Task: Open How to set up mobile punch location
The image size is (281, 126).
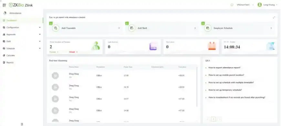Action: pyautogui.click(x=226, y=75)
